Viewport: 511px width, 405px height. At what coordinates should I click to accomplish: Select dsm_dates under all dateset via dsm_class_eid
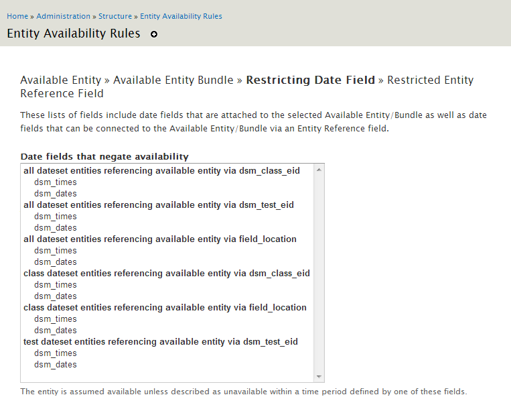point(56,194)
